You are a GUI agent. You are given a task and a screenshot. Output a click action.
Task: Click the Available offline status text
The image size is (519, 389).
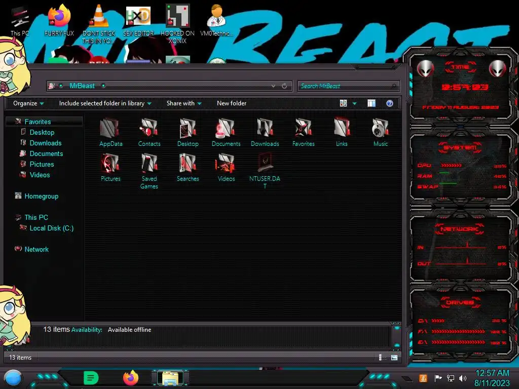[x=129, y=329]
